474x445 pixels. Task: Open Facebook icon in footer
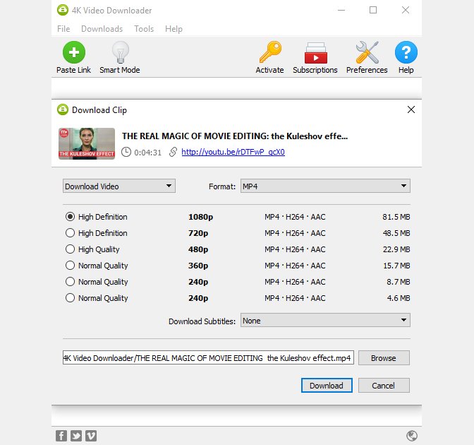(x=61, y=436)
